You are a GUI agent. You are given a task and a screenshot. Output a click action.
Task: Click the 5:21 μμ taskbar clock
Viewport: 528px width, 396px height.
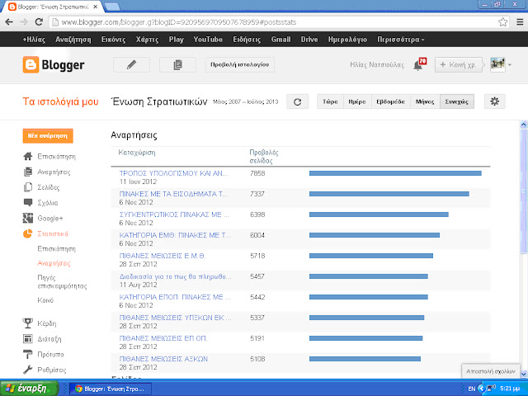pos(510,389)
